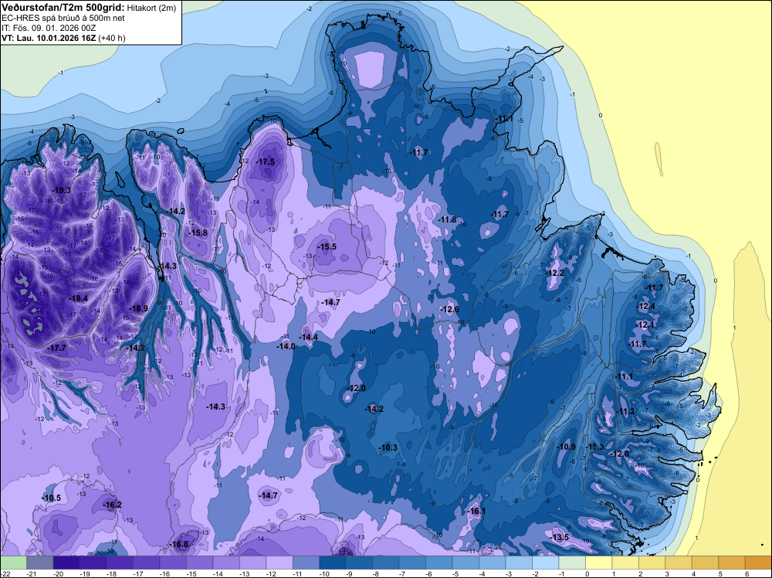Click the -12.6 temperature value
This screenshot has height=578, width=772.
(x=449, y=309)
